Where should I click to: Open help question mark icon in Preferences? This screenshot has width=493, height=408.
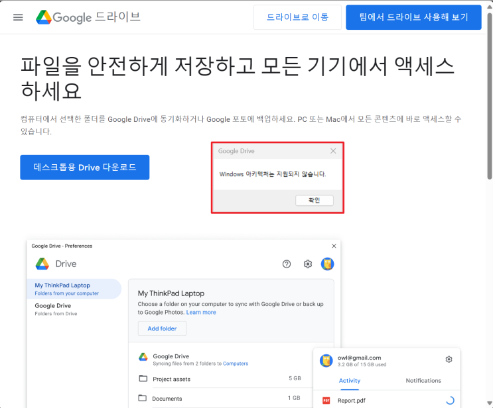tap(287, 264)
